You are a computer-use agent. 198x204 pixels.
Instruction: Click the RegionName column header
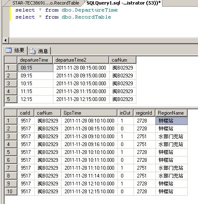[x=172, y=113]
